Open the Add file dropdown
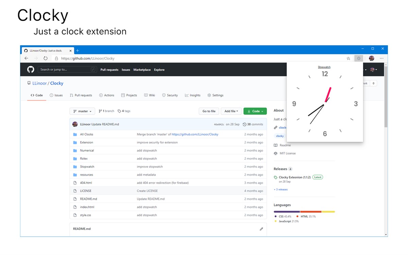 coord(232,111)
